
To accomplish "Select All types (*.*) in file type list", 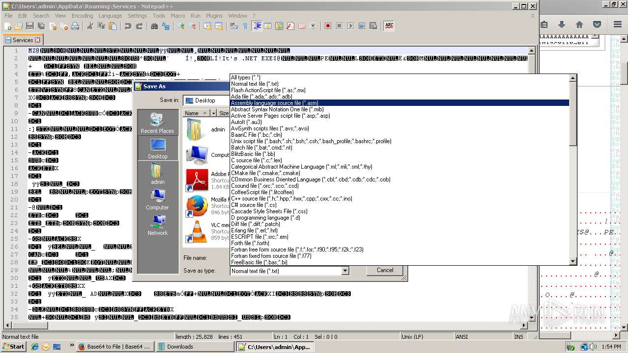I will pyautogui.click(x=399, y=77).
